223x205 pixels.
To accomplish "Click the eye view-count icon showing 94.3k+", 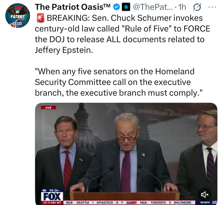I will 44,190.
